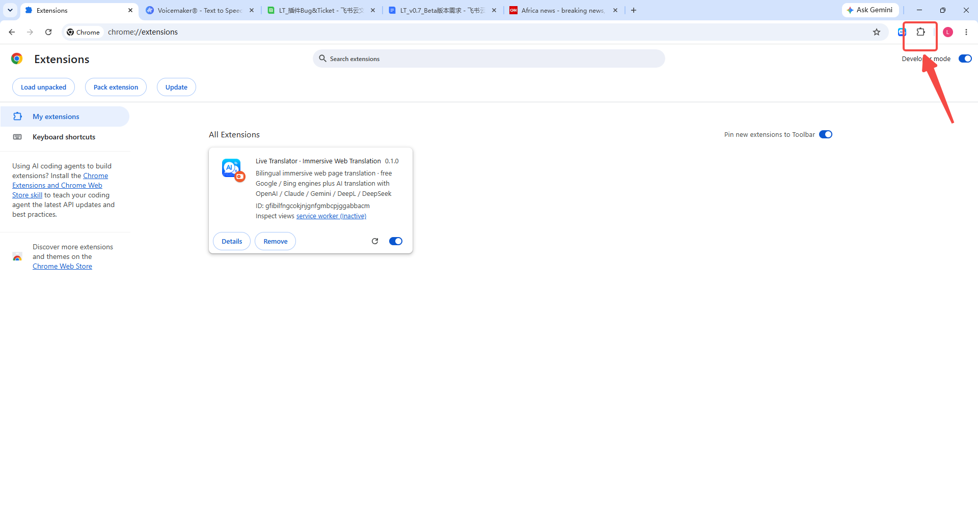Close the Voicemaker tab
Viewport: 978px width, 525px height.
click(x=252, y=10)
